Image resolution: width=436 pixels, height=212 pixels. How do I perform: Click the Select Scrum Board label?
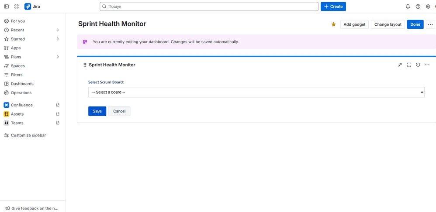click(106, 82)
